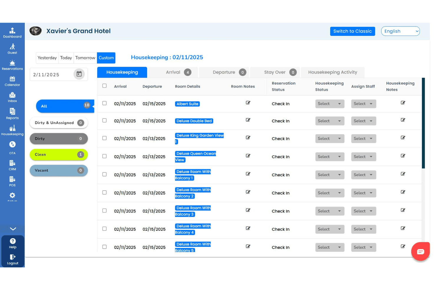Select the Tomorrow date button
The image size is (436, 290).
pyautogui.click(x=85, y=58)
